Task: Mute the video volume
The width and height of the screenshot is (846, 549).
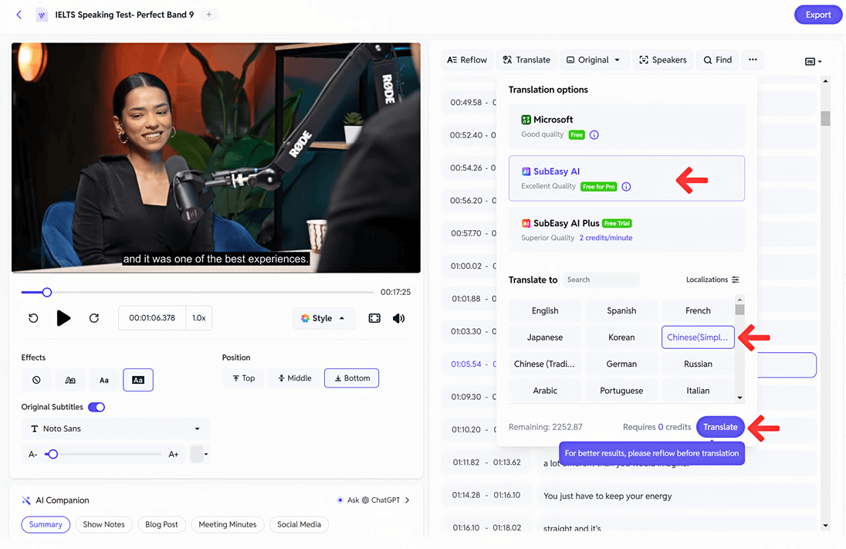Action: coord(399,318)
